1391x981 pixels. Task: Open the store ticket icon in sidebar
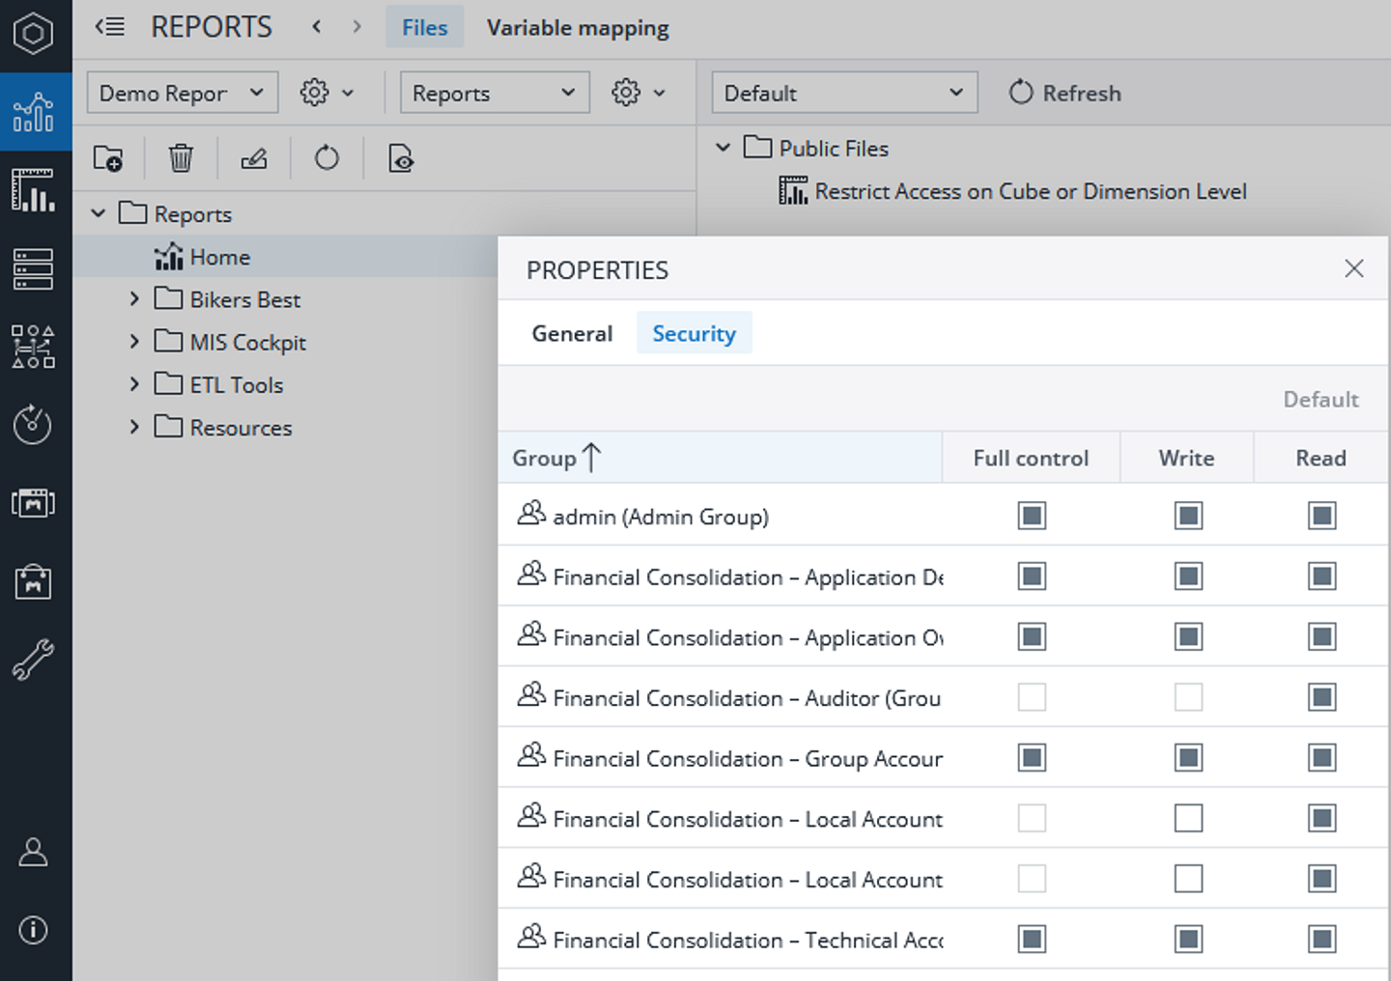click(x=33, y=503)
